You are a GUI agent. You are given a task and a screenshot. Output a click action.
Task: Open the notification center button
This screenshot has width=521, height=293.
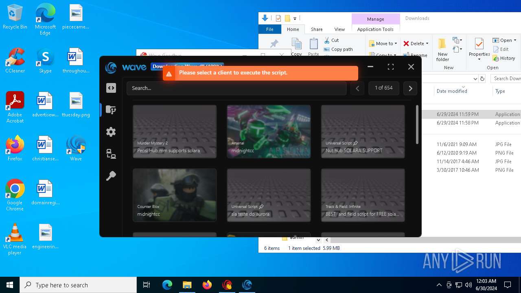click(508, 285)
